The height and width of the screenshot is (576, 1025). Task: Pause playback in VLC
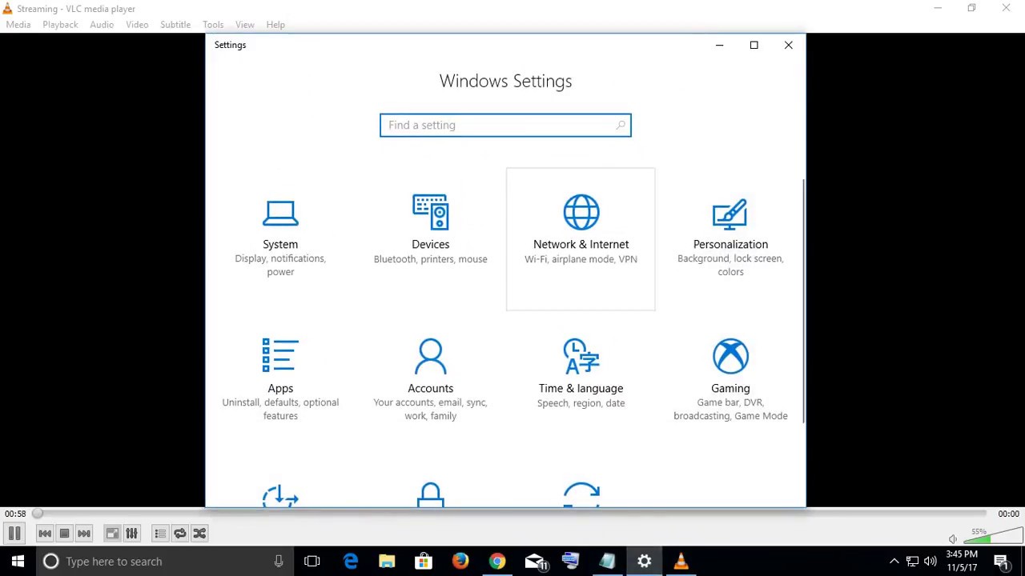pyautogui.click(x=14, y=534)
